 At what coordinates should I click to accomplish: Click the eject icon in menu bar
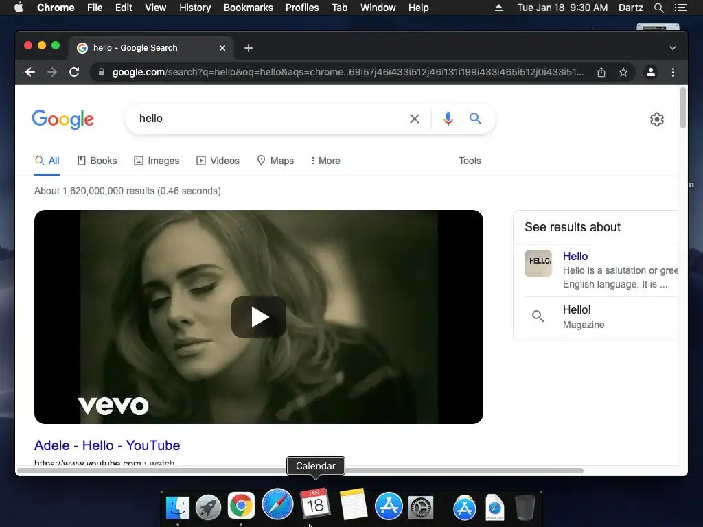(498, 8)
